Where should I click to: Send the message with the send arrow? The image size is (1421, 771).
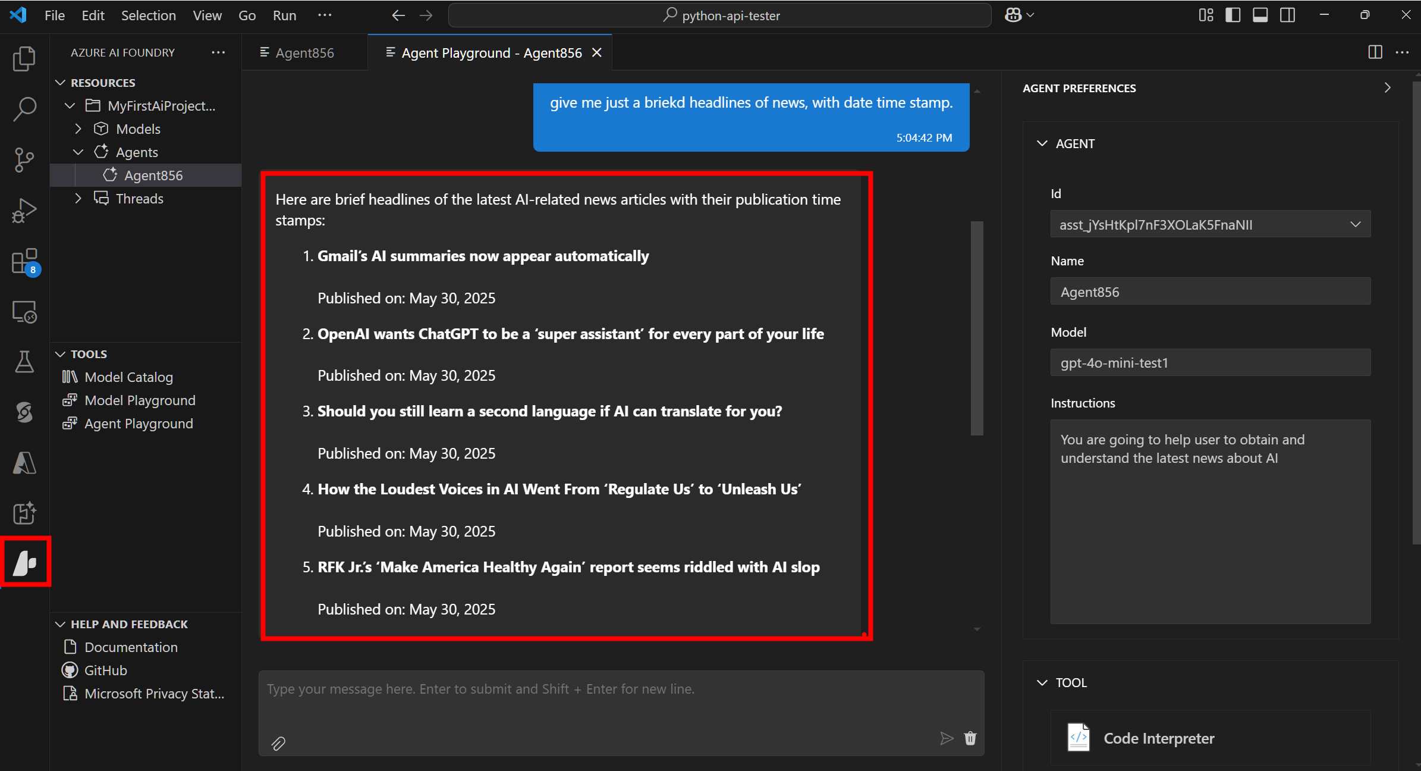point(947,738)
